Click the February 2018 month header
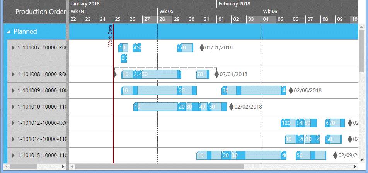 click(x=234, y=4)
